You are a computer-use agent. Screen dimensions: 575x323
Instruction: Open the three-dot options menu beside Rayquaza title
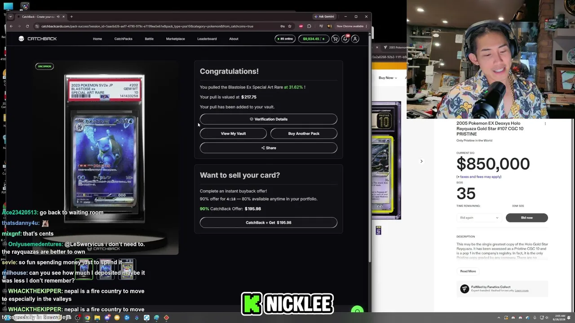click(x=545, y=123)
